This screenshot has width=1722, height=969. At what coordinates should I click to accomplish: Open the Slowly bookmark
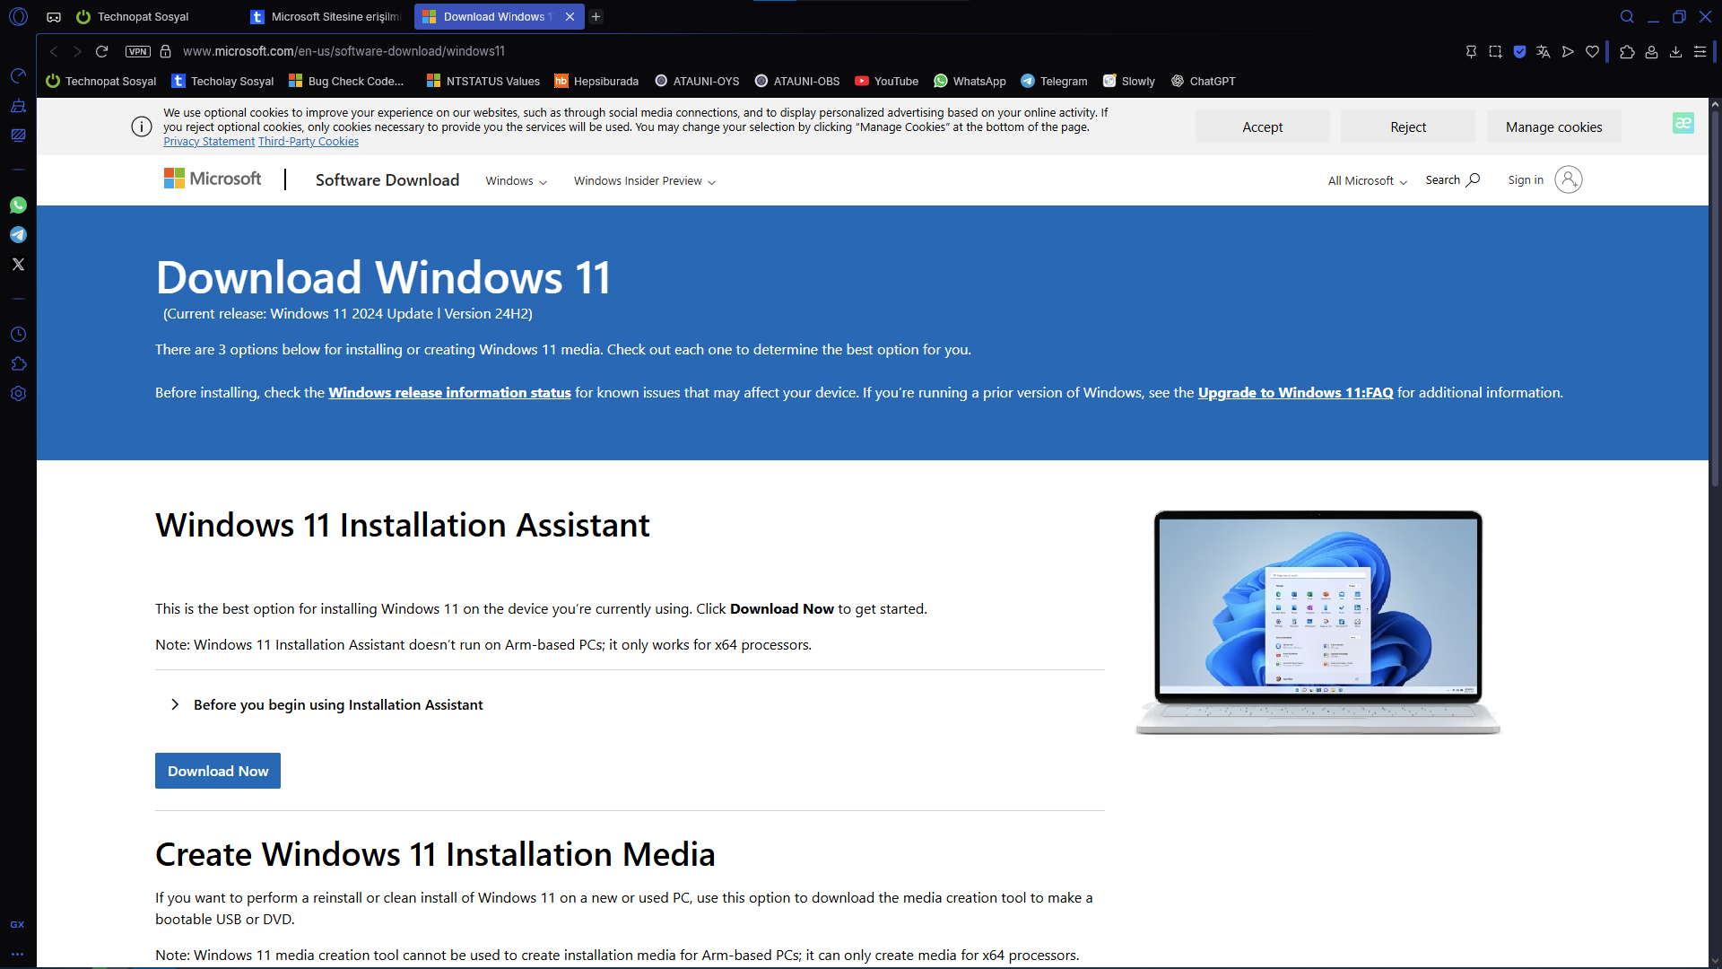click(1128, 81)
